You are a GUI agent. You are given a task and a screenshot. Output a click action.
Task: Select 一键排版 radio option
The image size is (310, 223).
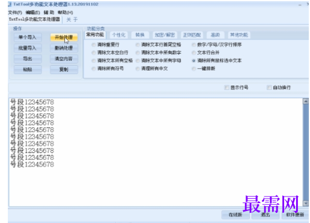[x=203, y=69]
